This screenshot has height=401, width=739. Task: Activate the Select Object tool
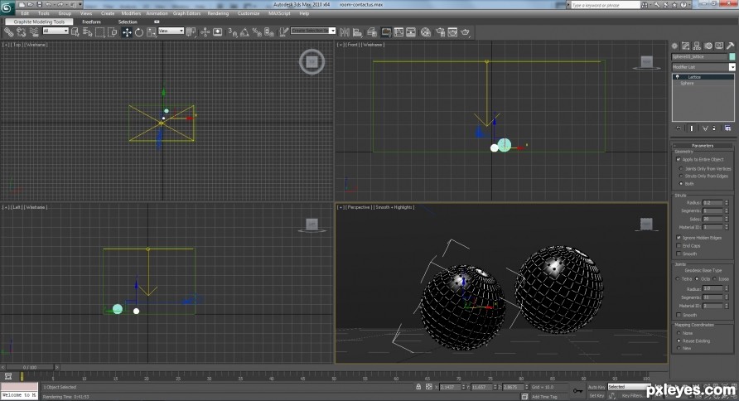click(x=75, y=32)
